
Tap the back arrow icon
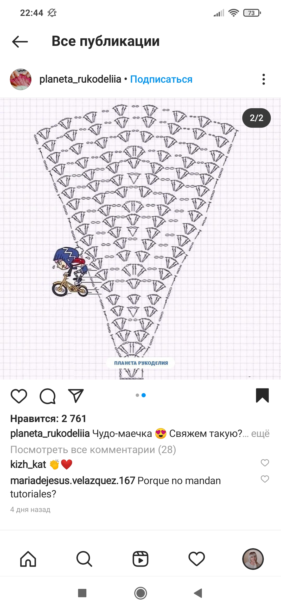(20, 42)
